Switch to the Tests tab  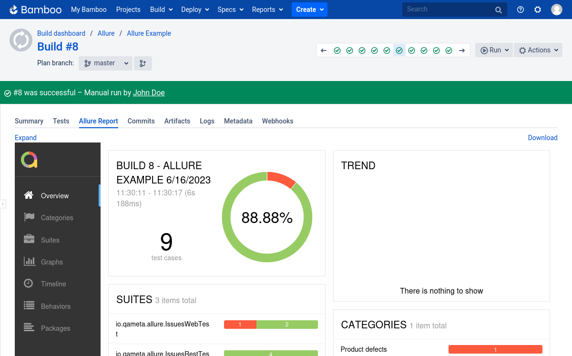[x=61, y=121]
